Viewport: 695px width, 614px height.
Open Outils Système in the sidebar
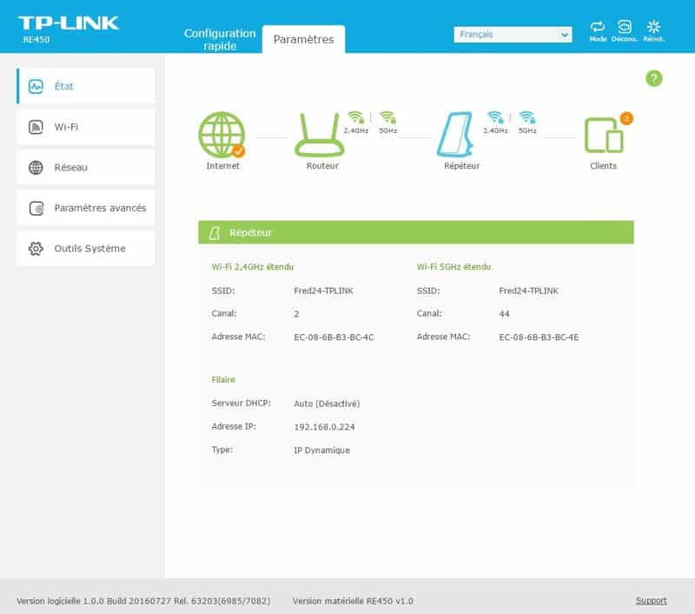point(85,249)
